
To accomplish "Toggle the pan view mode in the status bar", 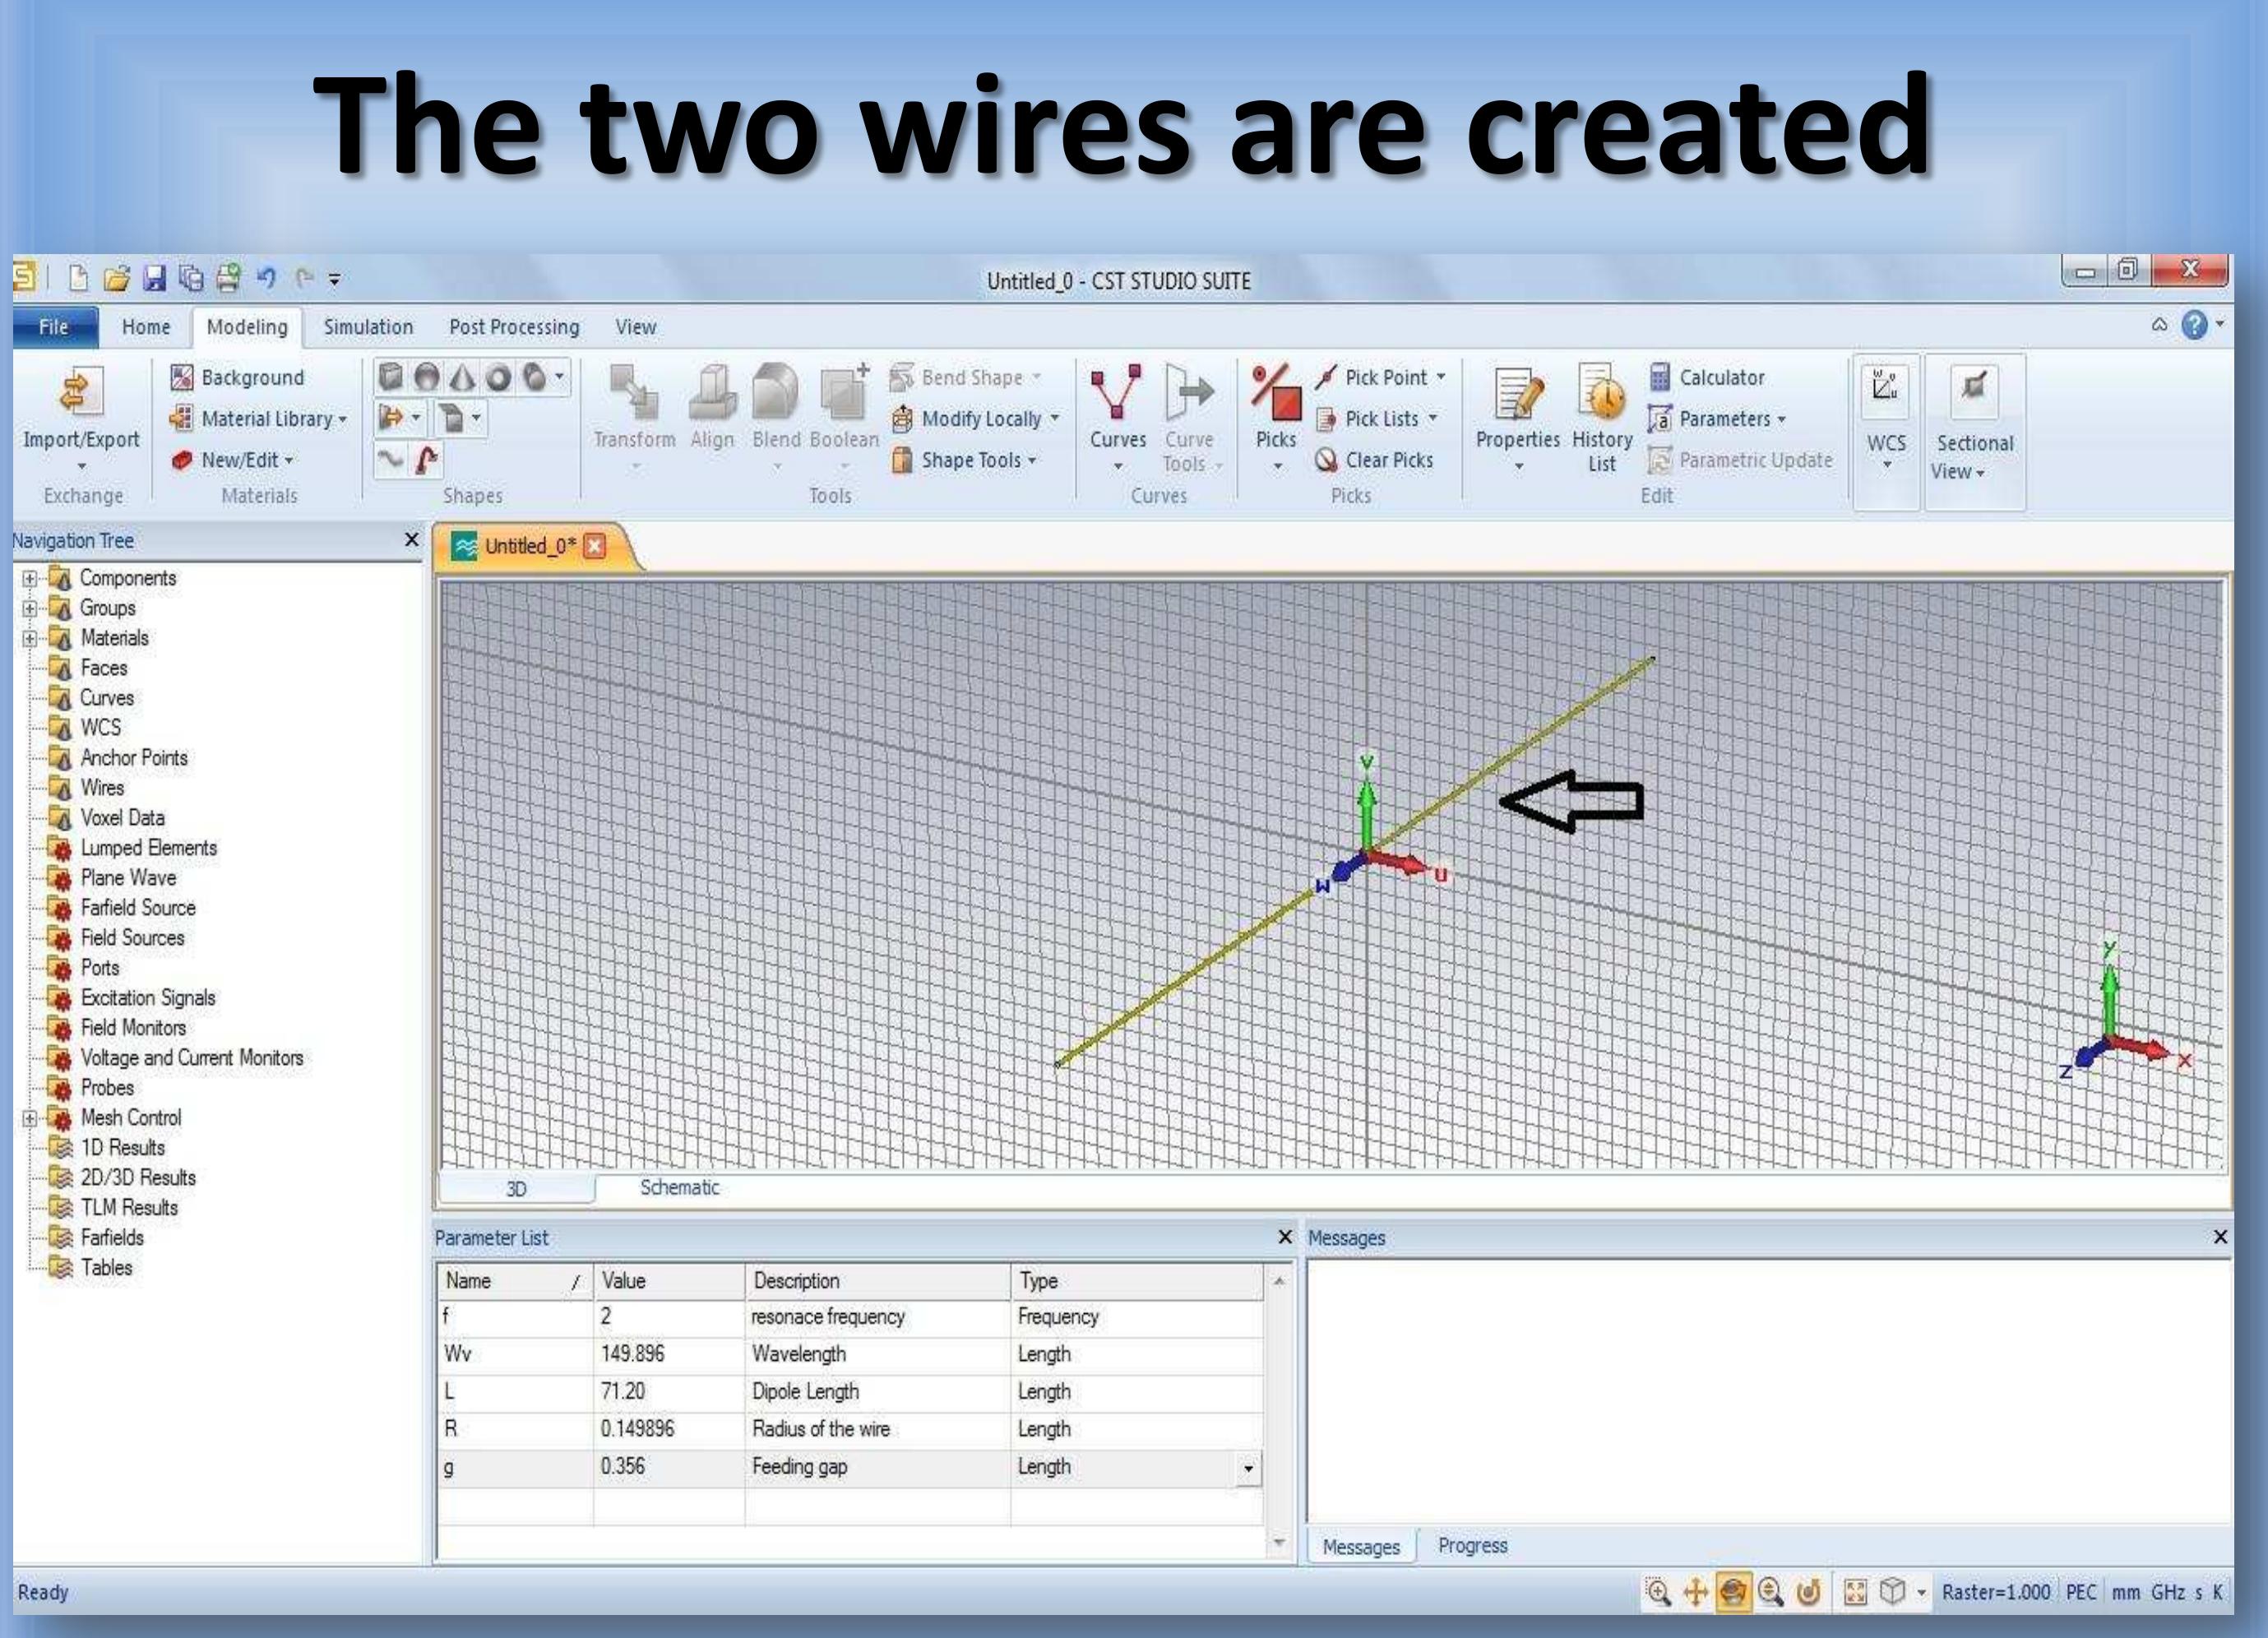I will tap(1695, 1591).
